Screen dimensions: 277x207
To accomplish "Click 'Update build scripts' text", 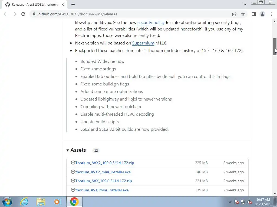I will click(100, 122).
